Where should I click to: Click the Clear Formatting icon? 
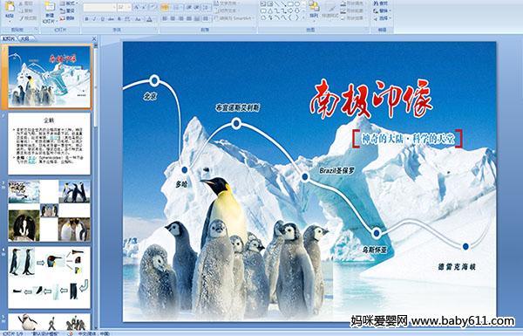[153, 7]
